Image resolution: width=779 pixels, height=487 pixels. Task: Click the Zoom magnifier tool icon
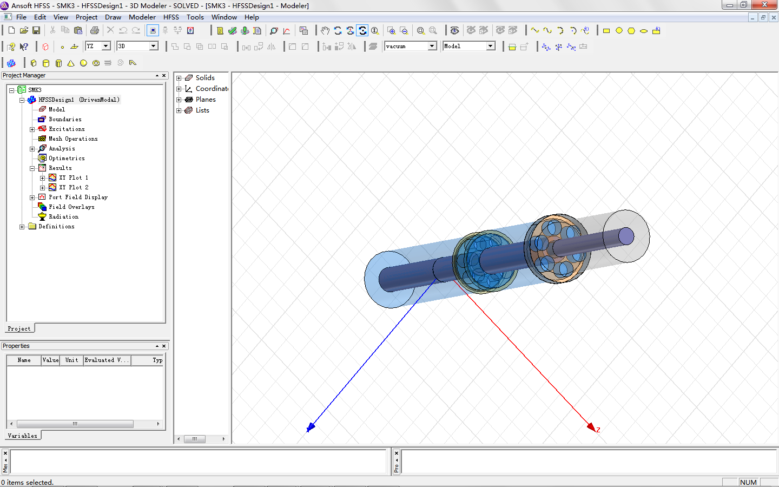[x=375, y=31]
